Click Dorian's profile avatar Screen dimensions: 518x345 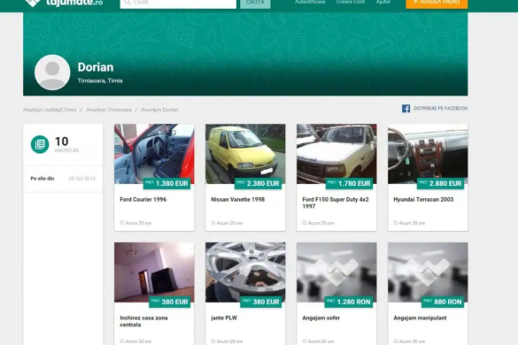pyautogui.click(x=52, y=73)
